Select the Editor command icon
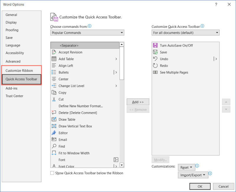Screen dimensions: 236x192 coord(53,133)
